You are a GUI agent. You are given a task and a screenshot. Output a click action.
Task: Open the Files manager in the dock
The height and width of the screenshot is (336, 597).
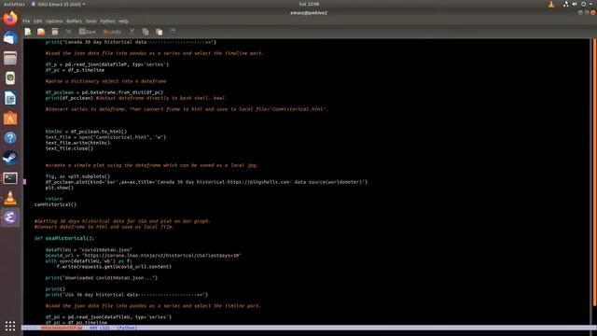click(x=10, y=58)
